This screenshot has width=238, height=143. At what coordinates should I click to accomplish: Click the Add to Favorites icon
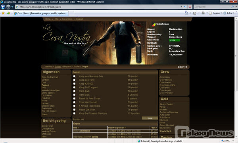[9, 13]
